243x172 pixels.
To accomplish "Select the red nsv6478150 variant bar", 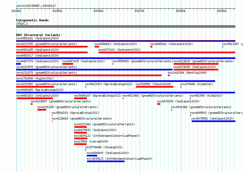I will [159, 104].
